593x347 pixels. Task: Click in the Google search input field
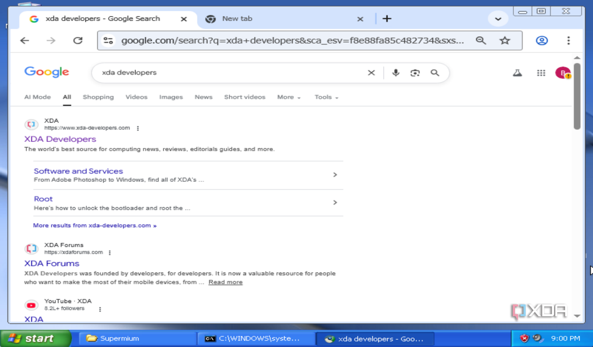click(233, 73)
